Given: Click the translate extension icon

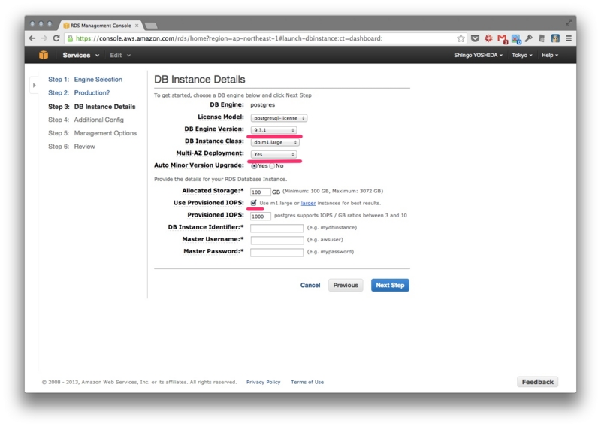Looking at the screenshot, I should pos(516,39).
